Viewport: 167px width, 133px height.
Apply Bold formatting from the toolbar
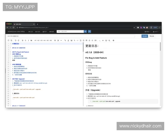23,40
